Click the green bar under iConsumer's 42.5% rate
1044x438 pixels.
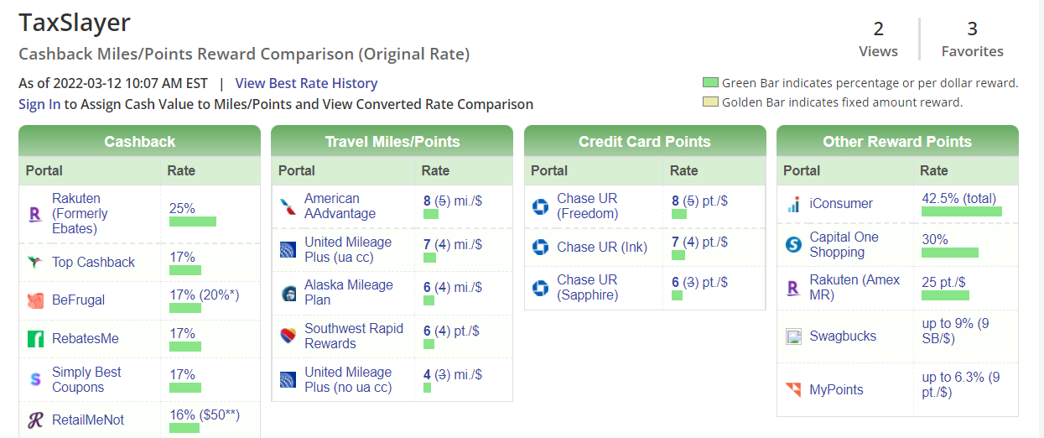pos(962,211)
